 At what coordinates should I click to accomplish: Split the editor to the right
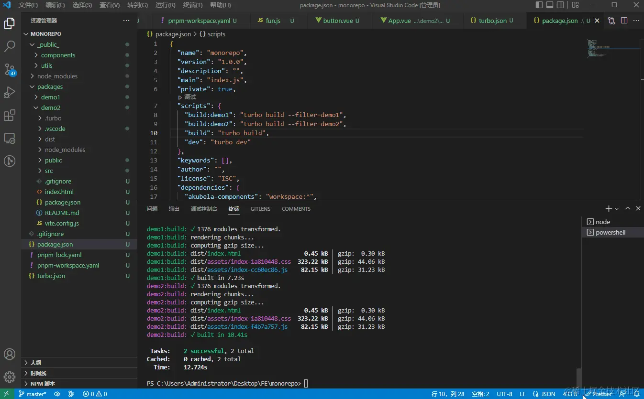pos(624,21)
